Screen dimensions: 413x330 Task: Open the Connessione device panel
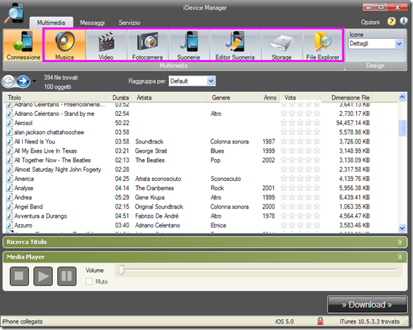[x=23, y=45]
